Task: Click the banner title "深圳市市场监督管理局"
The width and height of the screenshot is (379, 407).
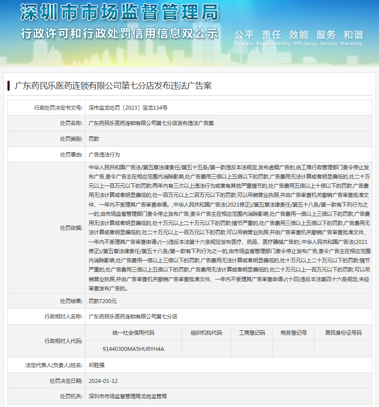Action: (120, 12)
